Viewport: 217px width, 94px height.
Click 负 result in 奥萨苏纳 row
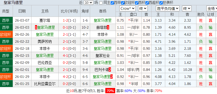[x=201, y=41]
